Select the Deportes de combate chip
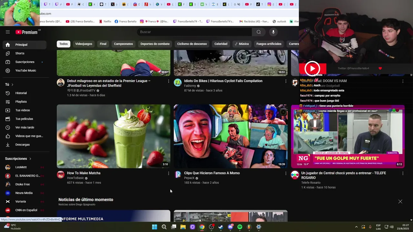 [x=155, y=44]
